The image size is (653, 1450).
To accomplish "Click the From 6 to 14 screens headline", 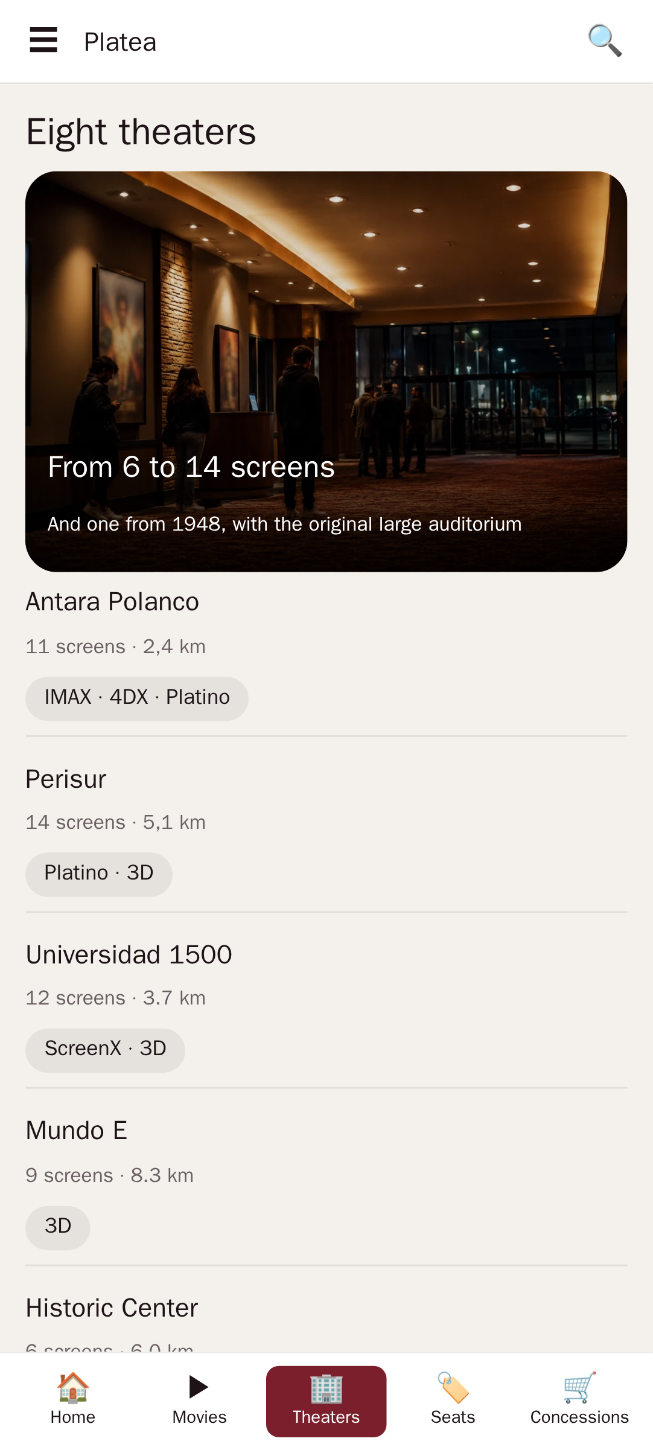I will pyautogui.click(x=191, y=467).
